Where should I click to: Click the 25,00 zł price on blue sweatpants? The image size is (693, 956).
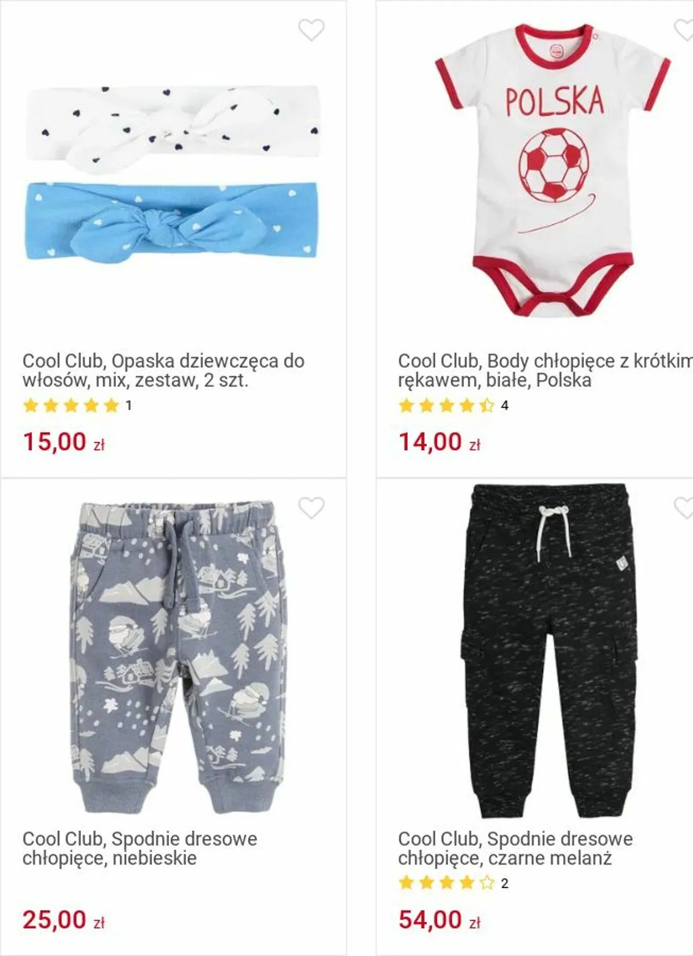[64, 920]
